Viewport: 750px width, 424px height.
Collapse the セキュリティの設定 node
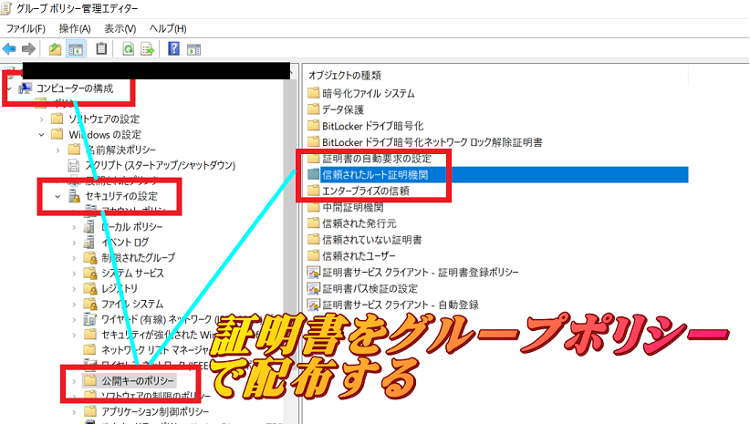(57, 196)
